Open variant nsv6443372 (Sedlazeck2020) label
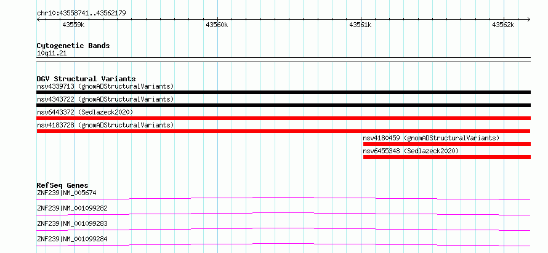This screenshot has height=253, width=548. [85, 112]
